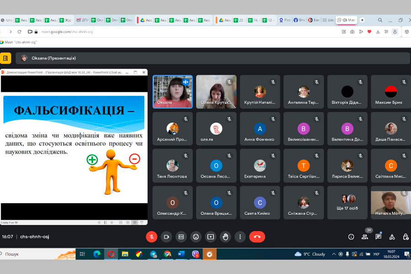This screenshot has height=274, width=411.
Task: Switch to the Meet browser tab
Action: (346, 20)
